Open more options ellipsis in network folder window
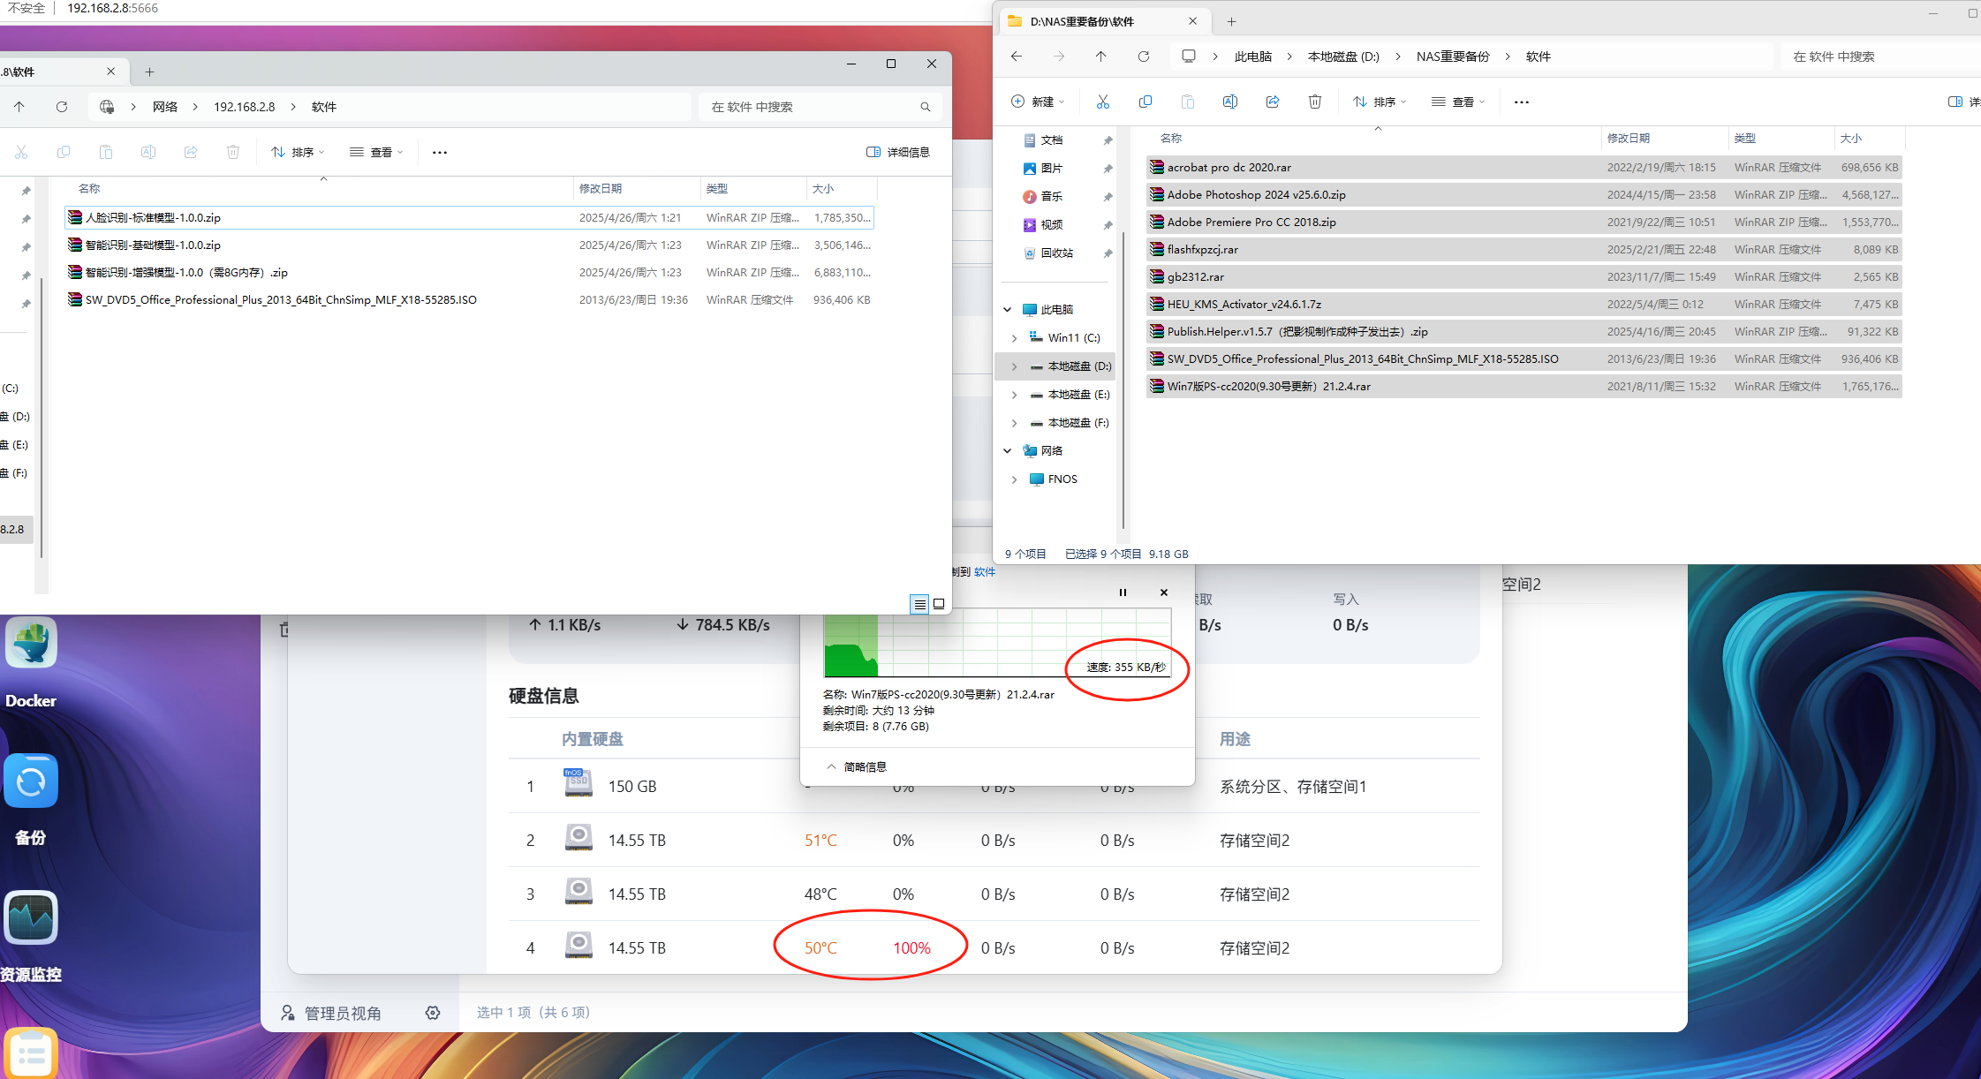Screen dimensions: 1981x1079 point(440,153)
